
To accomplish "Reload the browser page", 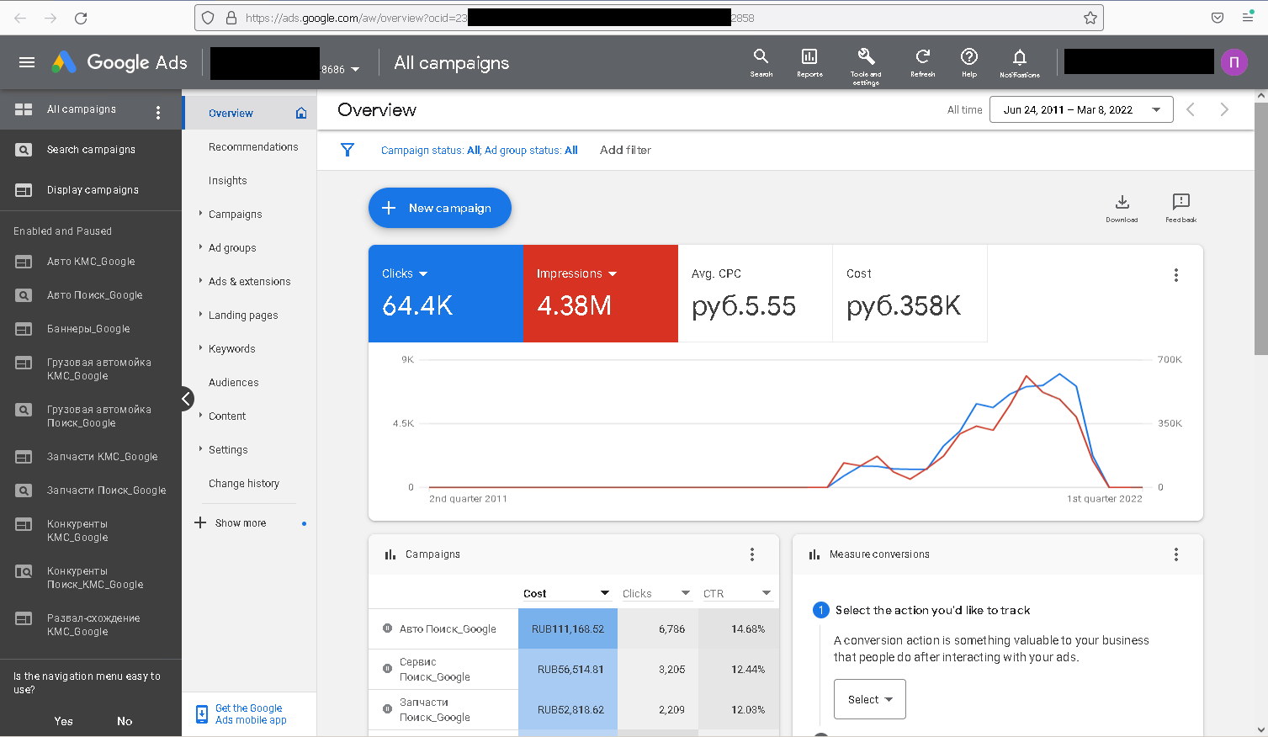I will [x=81, y=18].
